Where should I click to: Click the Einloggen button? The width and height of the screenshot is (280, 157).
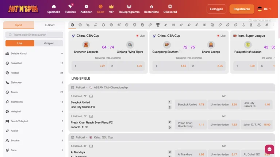216,9
